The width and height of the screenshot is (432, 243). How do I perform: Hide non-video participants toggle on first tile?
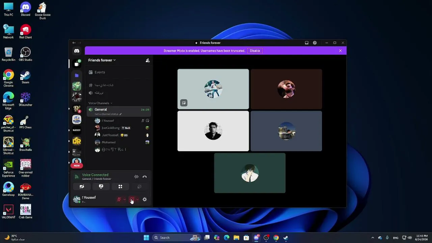pos(184,103)
